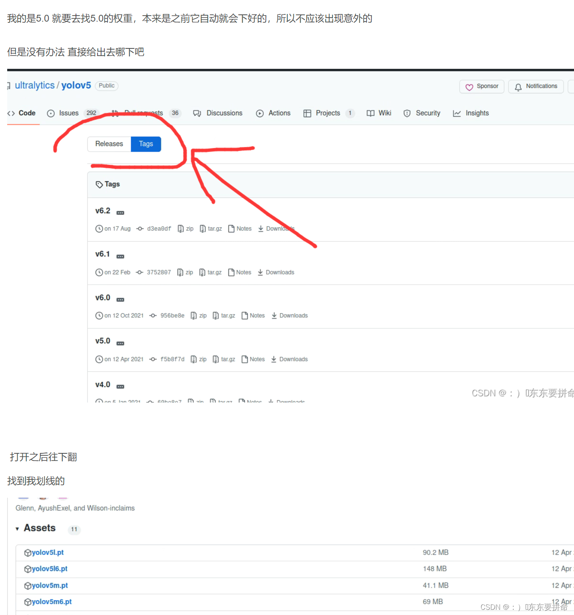Click the Notifications bell icon
The image size is (574, 615).
518,87
